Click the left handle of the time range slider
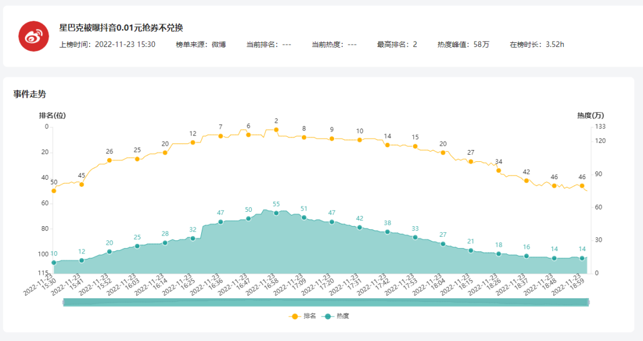The image size is (643, 341). (x=63, y=302)
